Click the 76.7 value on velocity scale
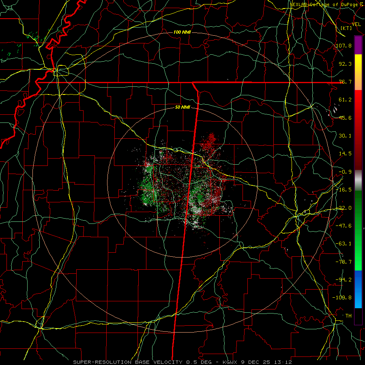 (345, 82)
